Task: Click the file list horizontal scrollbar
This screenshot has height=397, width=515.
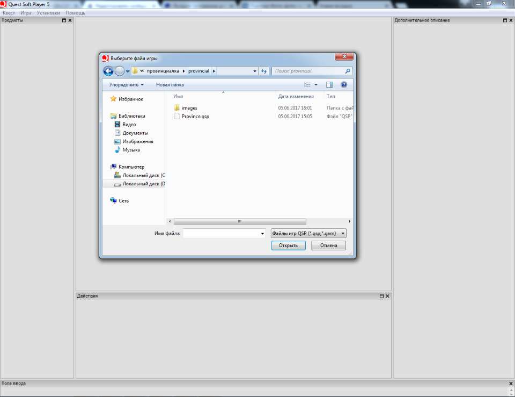Action: 240,221
